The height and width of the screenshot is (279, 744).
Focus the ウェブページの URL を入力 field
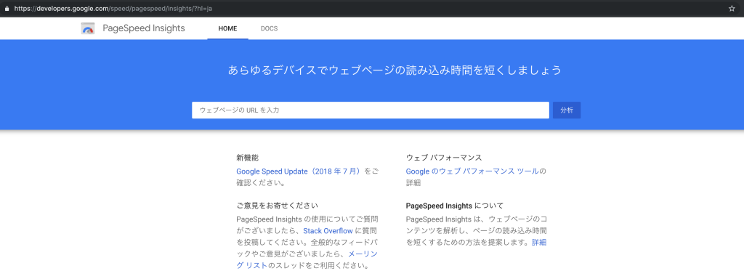pyautogui.click(x=371, y=110)
